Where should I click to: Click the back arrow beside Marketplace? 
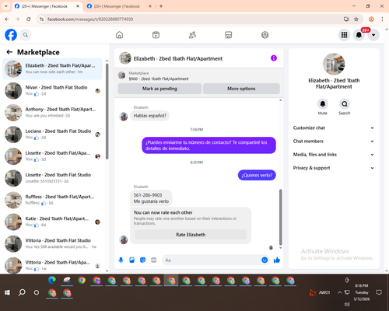(9, 52)
